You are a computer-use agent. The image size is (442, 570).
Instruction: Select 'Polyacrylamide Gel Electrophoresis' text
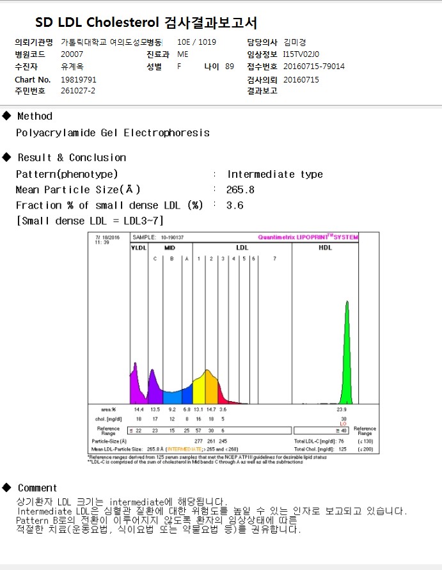pos(113,133)
